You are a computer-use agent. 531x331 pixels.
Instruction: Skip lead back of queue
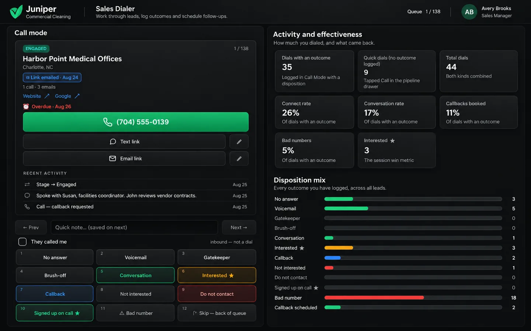pos(217,313)
